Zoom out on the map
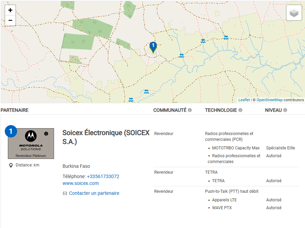Image resolution: width=305 pixels, height=228 pixels. [x=10, y=21]
